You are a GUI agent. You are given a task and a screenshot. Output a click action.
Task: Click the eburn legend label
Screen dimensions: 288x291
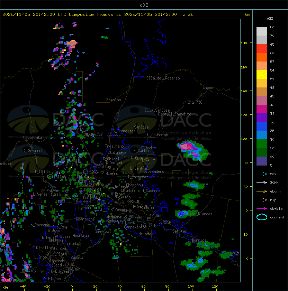coord(275,191)
